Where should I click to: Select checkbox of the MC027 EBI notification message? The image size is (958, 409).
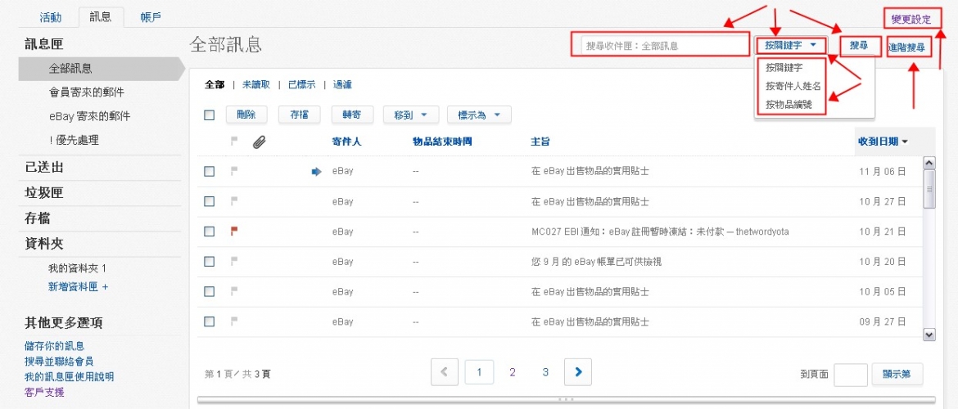coord(210,231)
